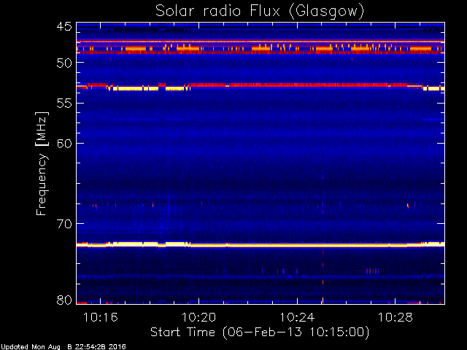Viewport: 467px width, 350px height.
Task: Click the 10:20 time tick label
Action: [198, 317]
